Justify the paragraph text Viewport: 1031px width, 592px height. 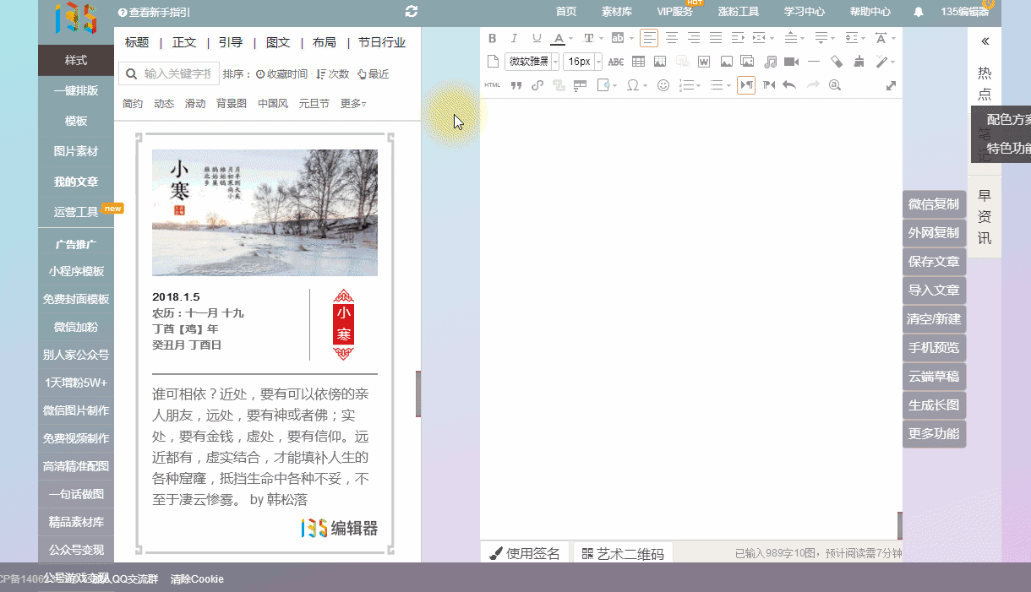point(715,38)
